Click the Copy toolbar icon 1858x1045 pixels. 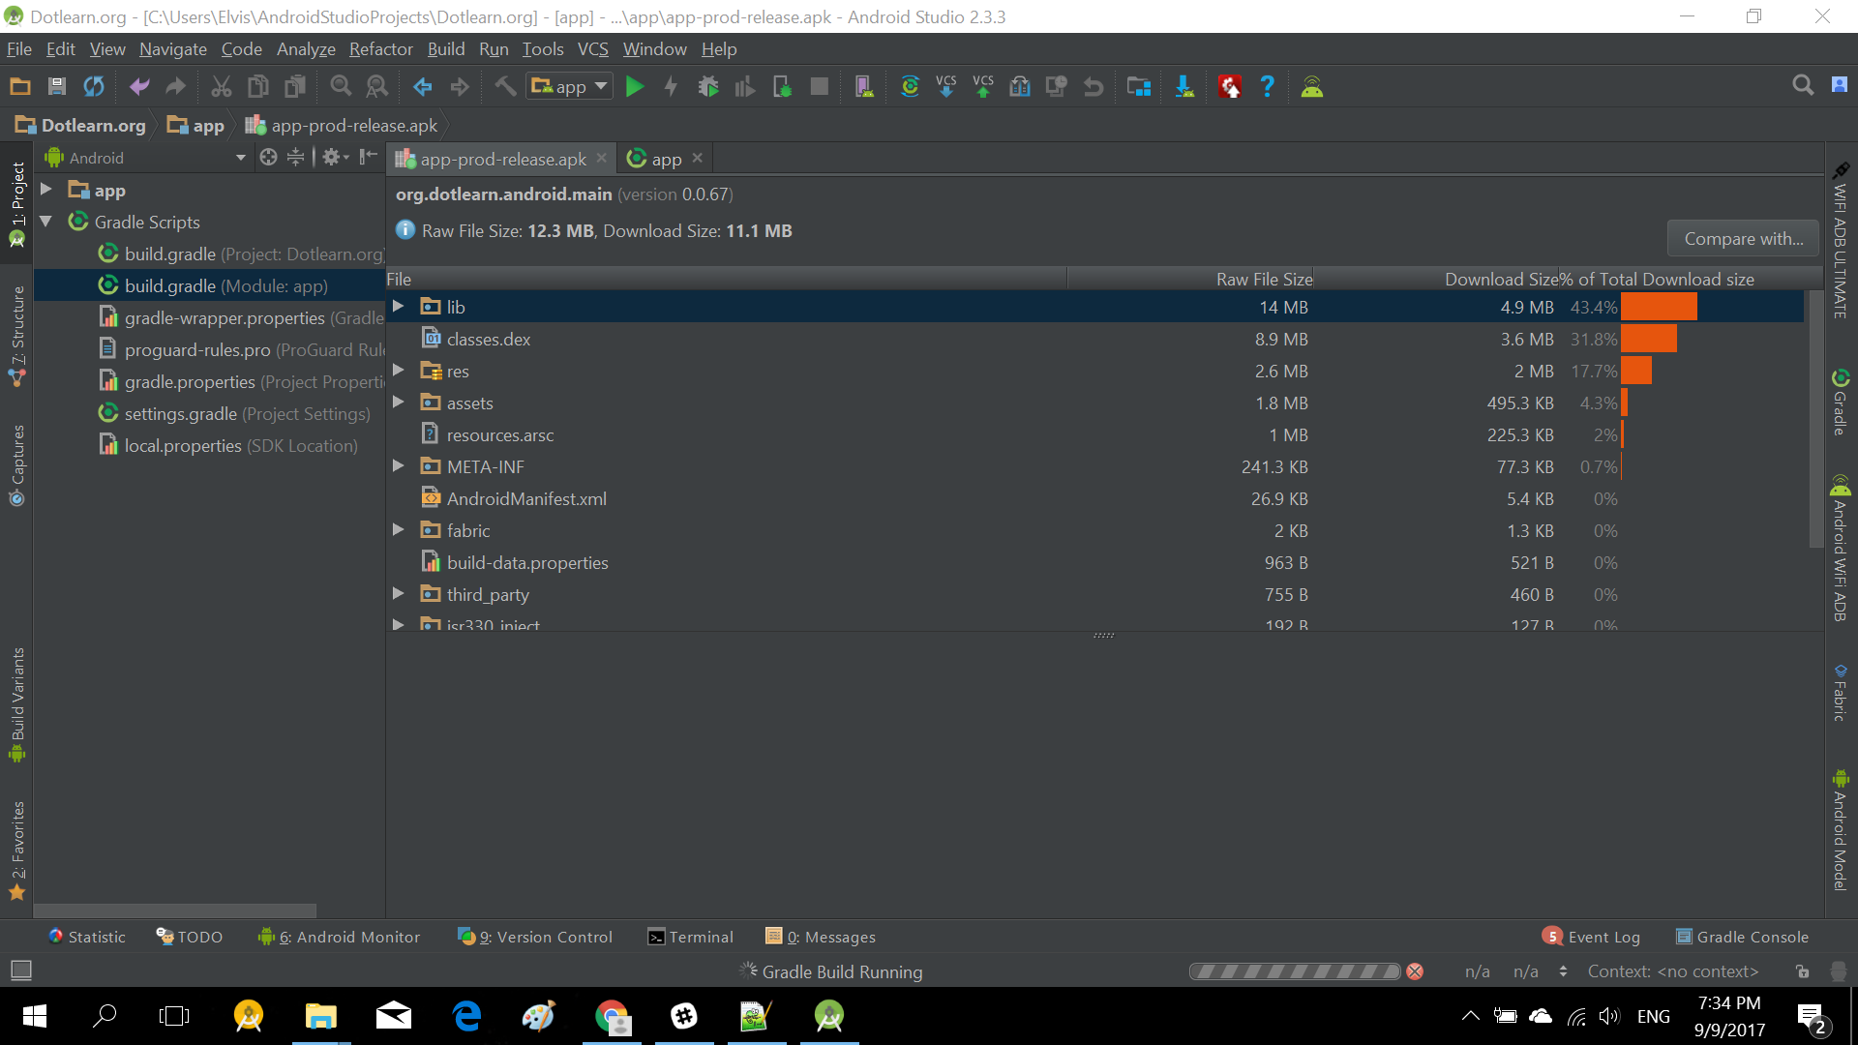click(x=258, y=87)
